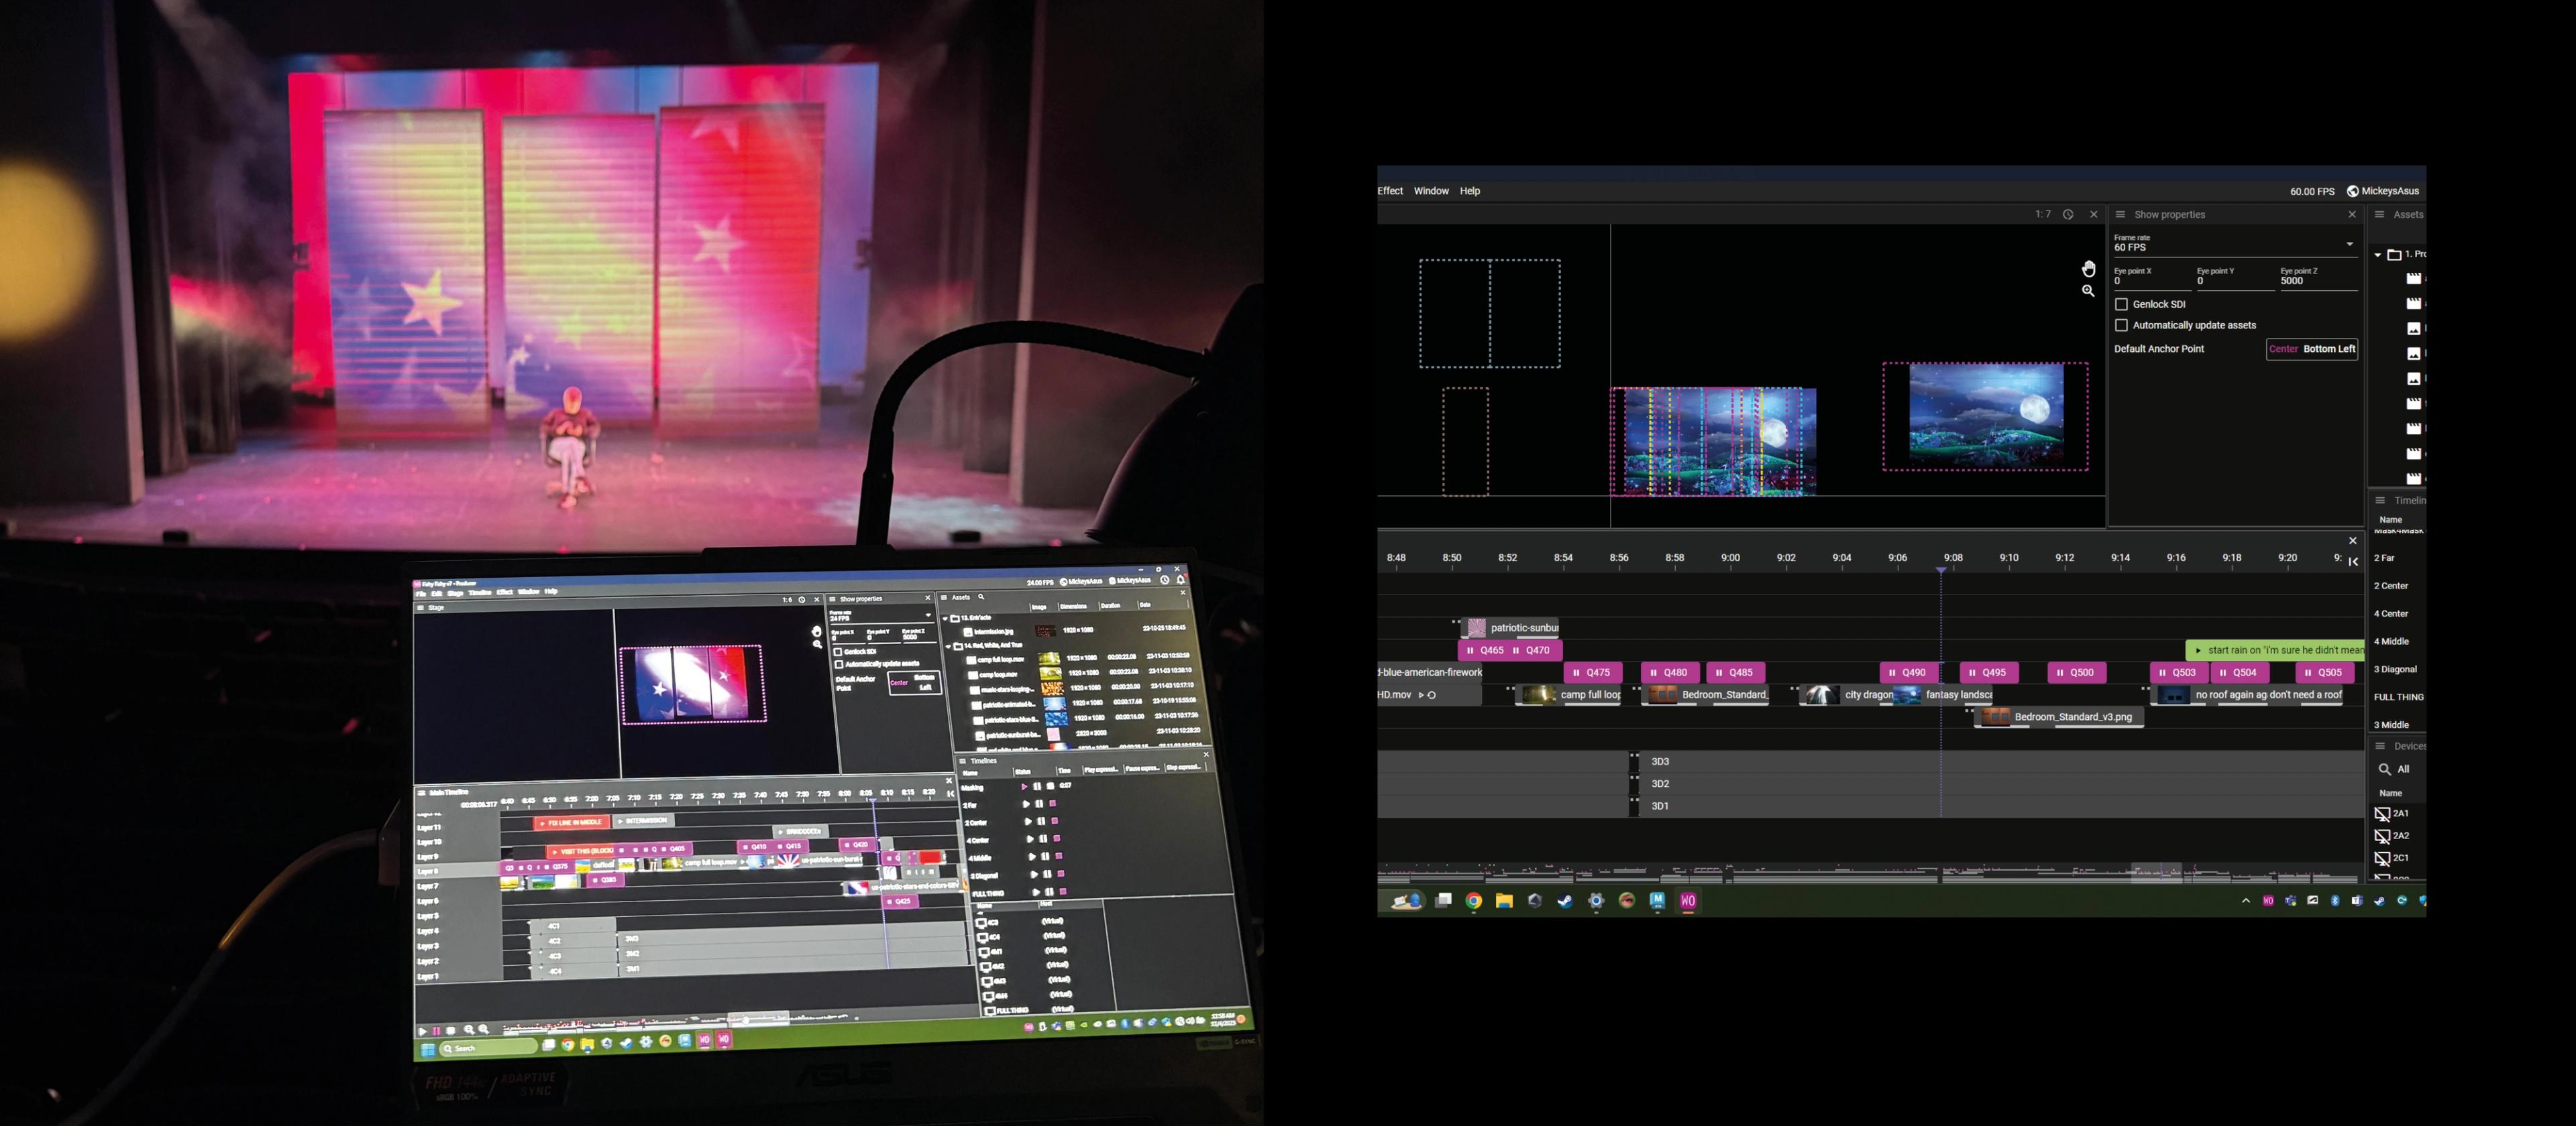This screenshot has width=2576, height=1126.
Task: Check Automatically update assets
Action: tap(2121, 324)
